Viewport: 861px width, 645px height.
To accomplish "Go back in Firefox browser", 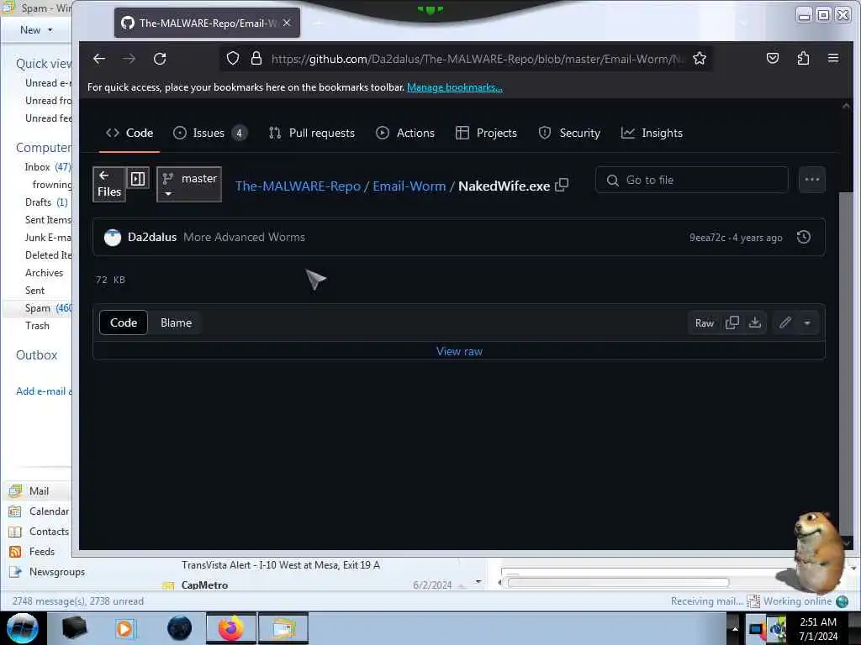I will (x=99, y=59).
